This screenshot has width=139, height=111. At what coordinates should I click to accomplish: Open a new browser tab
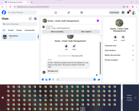[x=32, y=2]
